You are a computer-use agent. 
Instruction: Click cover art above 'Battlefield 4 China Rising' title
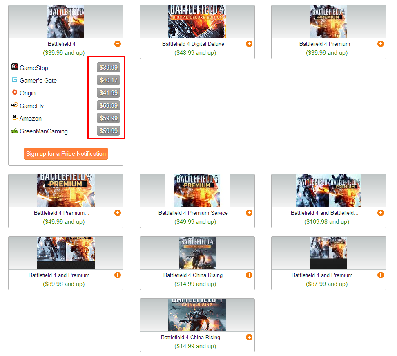pos(197,253)
